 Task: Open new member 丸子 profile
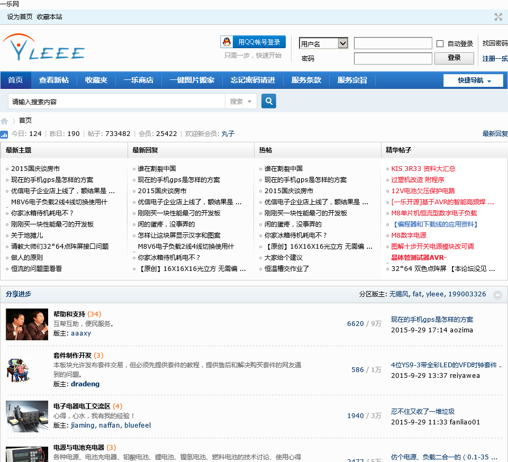(x=228, y=134)
